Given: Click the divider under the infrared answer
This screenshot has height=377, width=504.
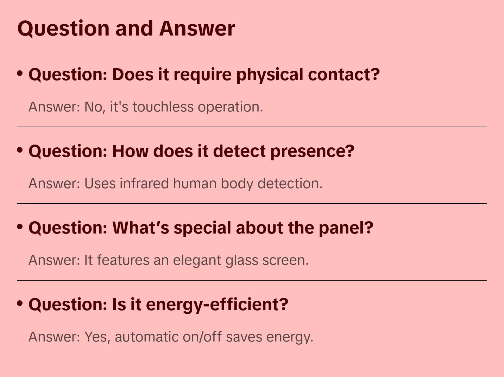Looking at the screenshot, I should coord(252,204).
